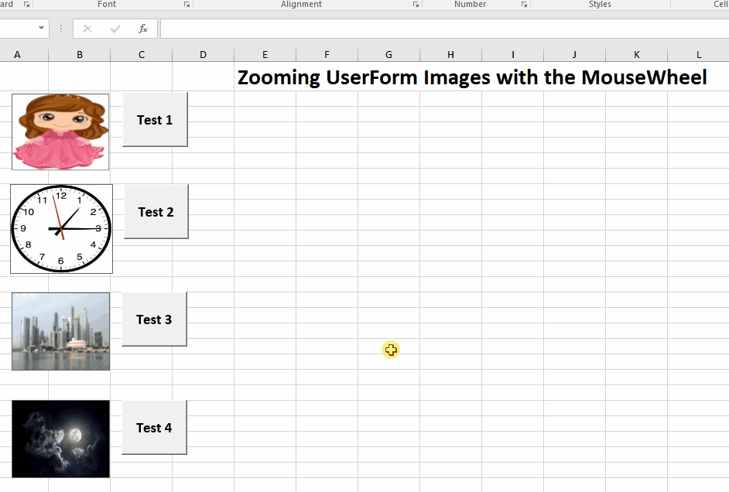
Task: Open Number format dialog launcher
Action: pos(525,5)
